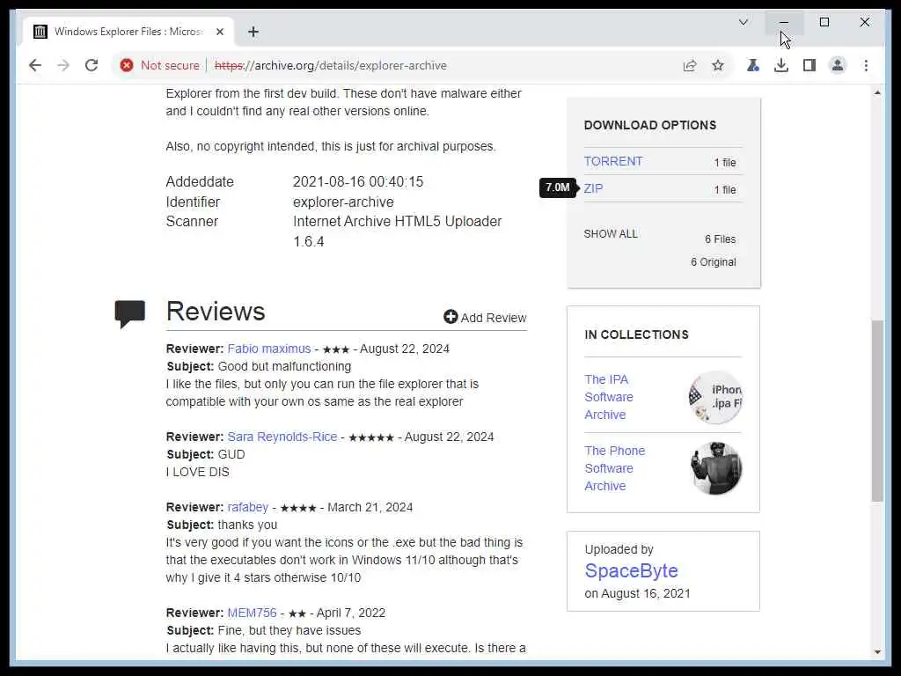Download the ZIP file
This screenshot has height=676, width=901.
[594, 188]
